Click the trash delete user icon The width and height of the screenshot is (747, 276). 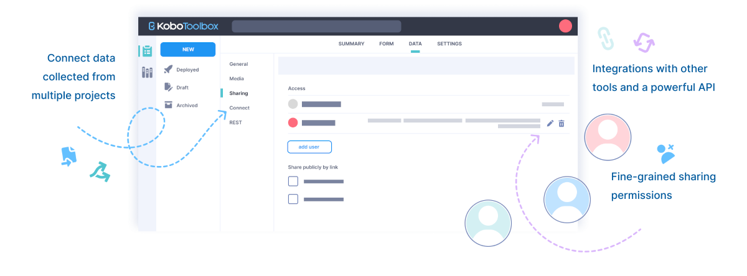[x=561, y=124]
